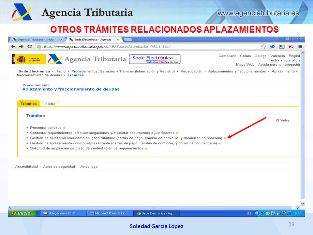The height and width of the screenshot is (235, 313).
Task: Open the Mapa Web link
Action: point(245,65)
